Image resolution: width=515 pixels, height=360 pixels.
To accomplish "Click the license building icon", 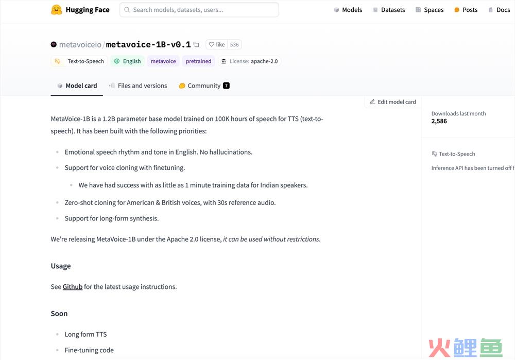I will click(224, 61).
